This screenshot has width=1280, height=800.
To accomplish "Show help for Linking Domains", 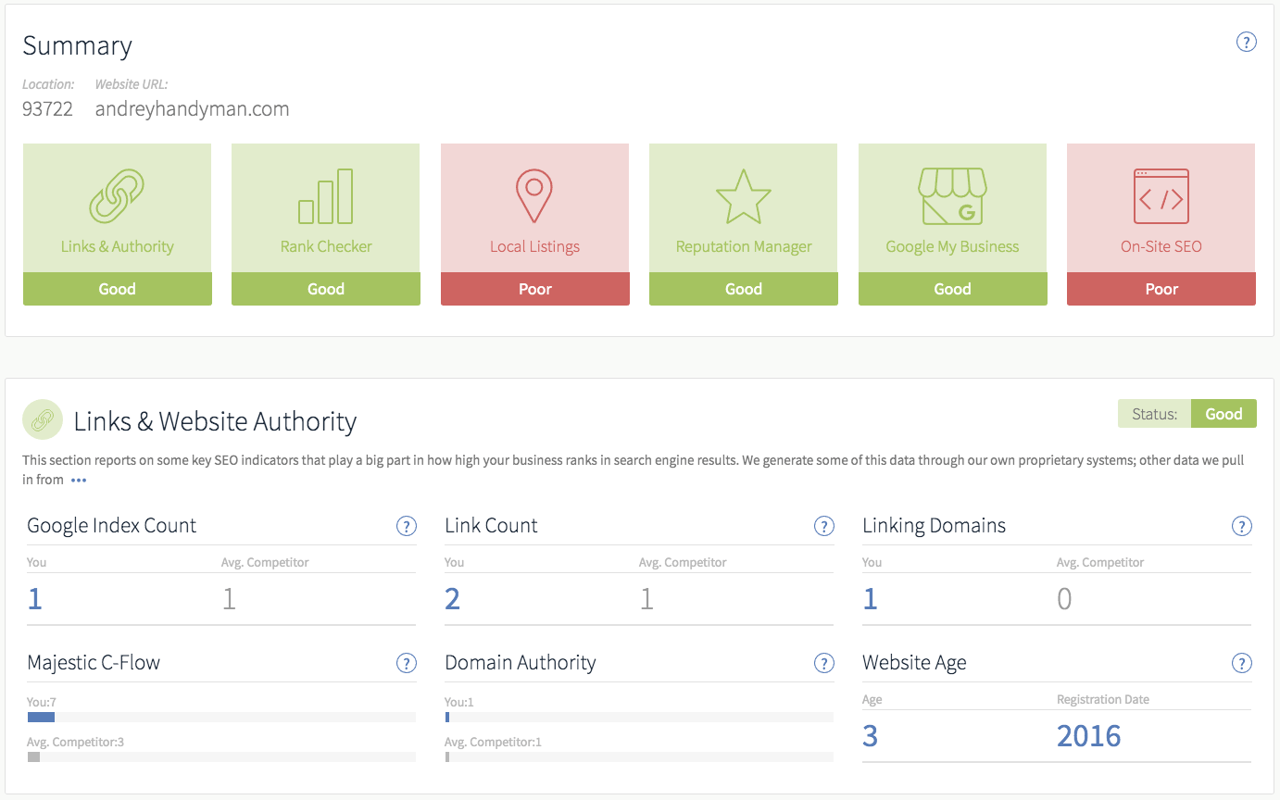I will (x=1242, y=526).
